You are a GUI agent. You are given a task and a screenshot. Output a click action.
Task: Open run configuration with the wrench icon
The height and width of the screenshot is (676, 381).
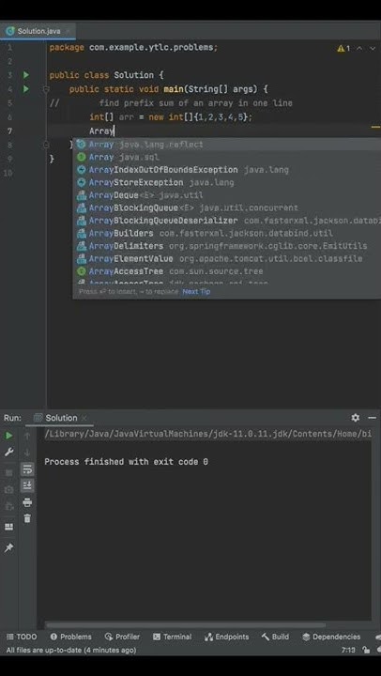tap(8, 453)
